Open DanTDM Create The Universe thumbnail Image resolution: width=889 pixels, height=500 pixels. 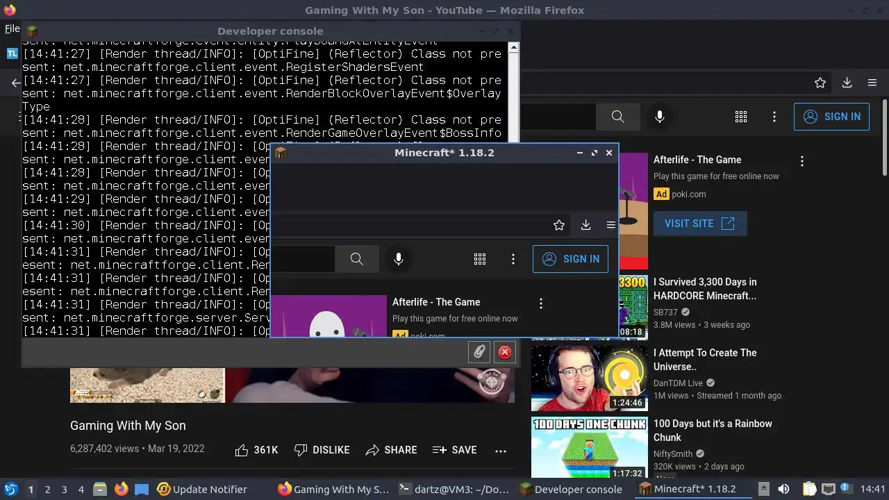pos(590,378)
